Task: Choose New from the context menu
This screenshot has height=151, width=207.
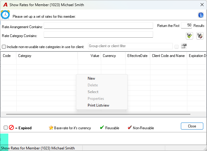Action: point(102,78)
